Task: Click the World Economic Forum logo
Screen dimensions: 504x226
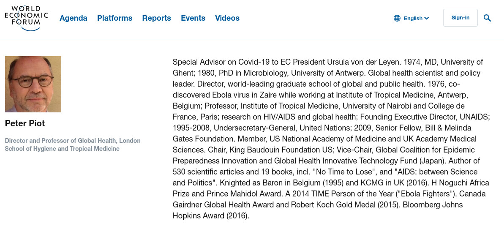Action: (26, 18)
